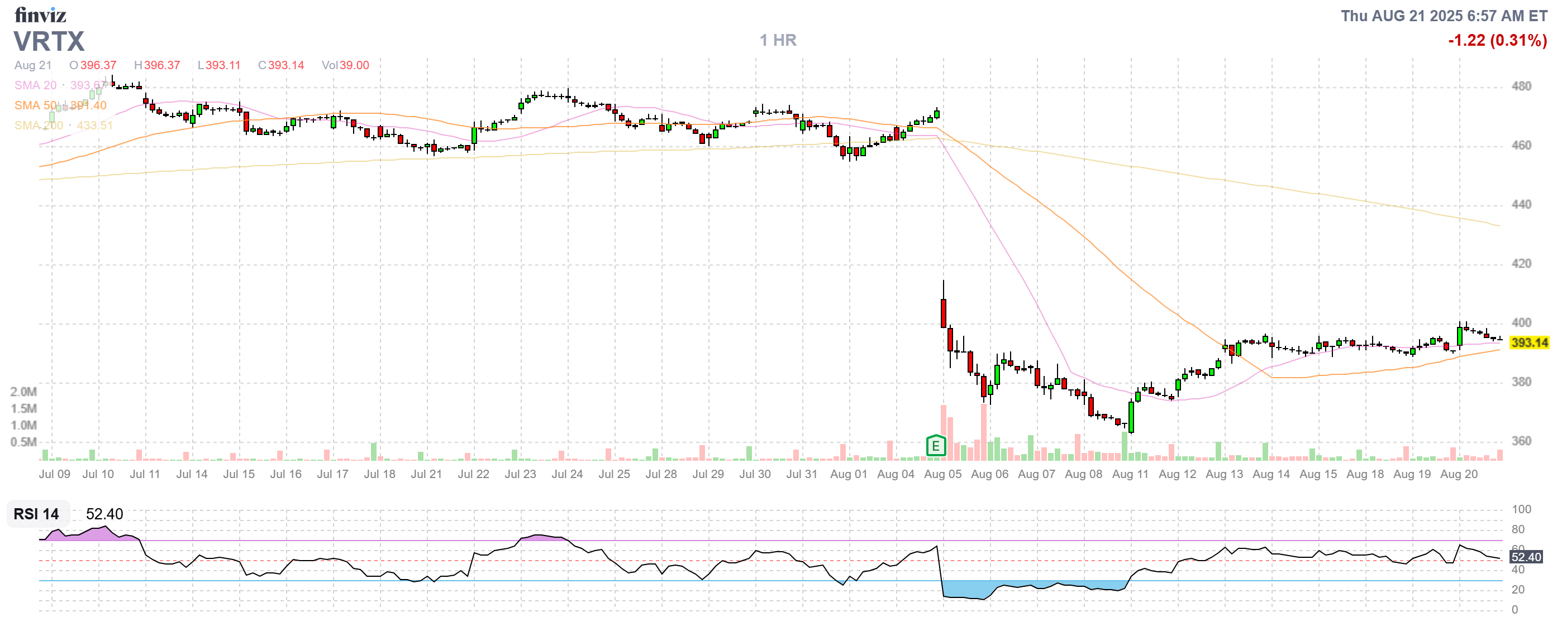Click the Jul 09 date axis label
The height and width of the screenshot is (627, 1562).
pyautogui.click(x=55, y=474)
